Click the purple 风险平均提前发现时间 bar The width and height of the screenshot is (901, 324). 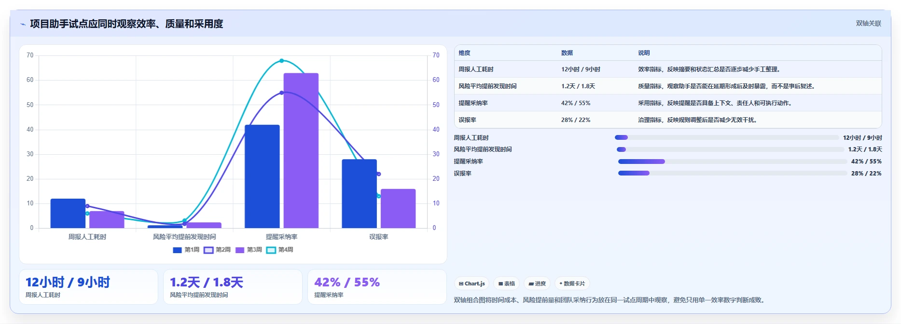pos(204,225)
